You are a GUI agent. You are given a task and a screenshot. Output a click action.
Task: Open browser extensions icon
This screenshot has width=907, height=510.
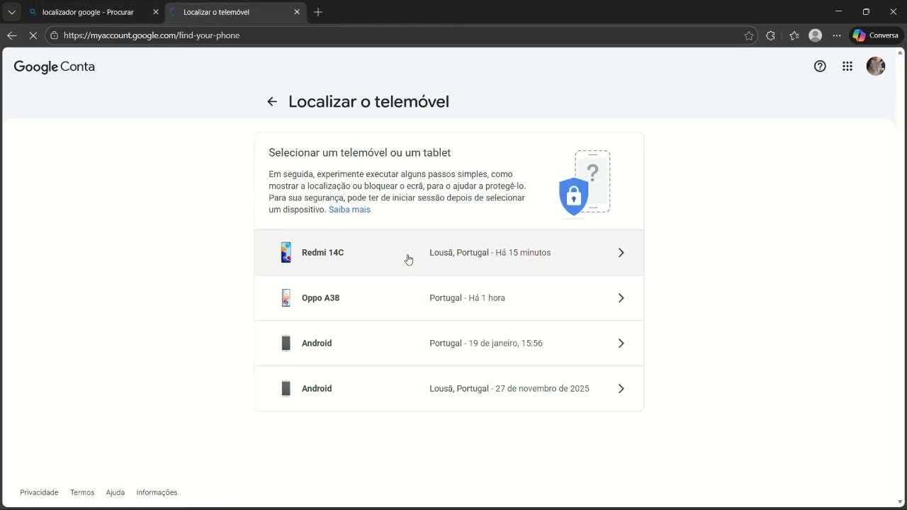coord(771,35)
